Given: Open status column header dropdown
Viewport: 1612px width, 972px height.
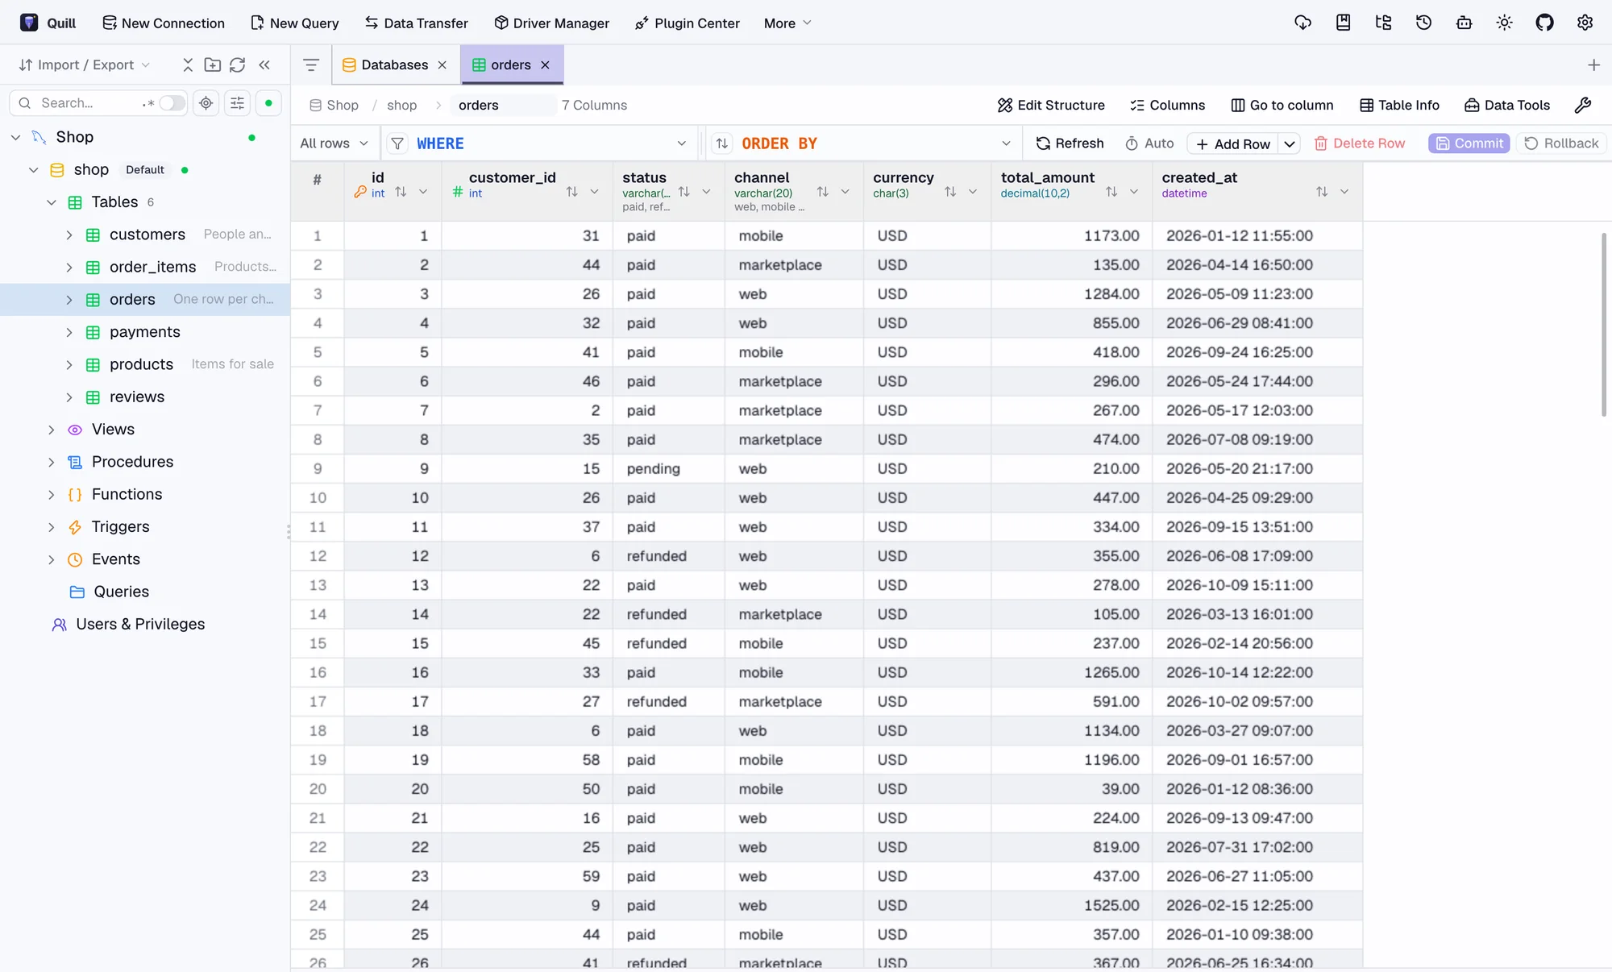Looking at the screenshot, I should [x=706, y=192].
